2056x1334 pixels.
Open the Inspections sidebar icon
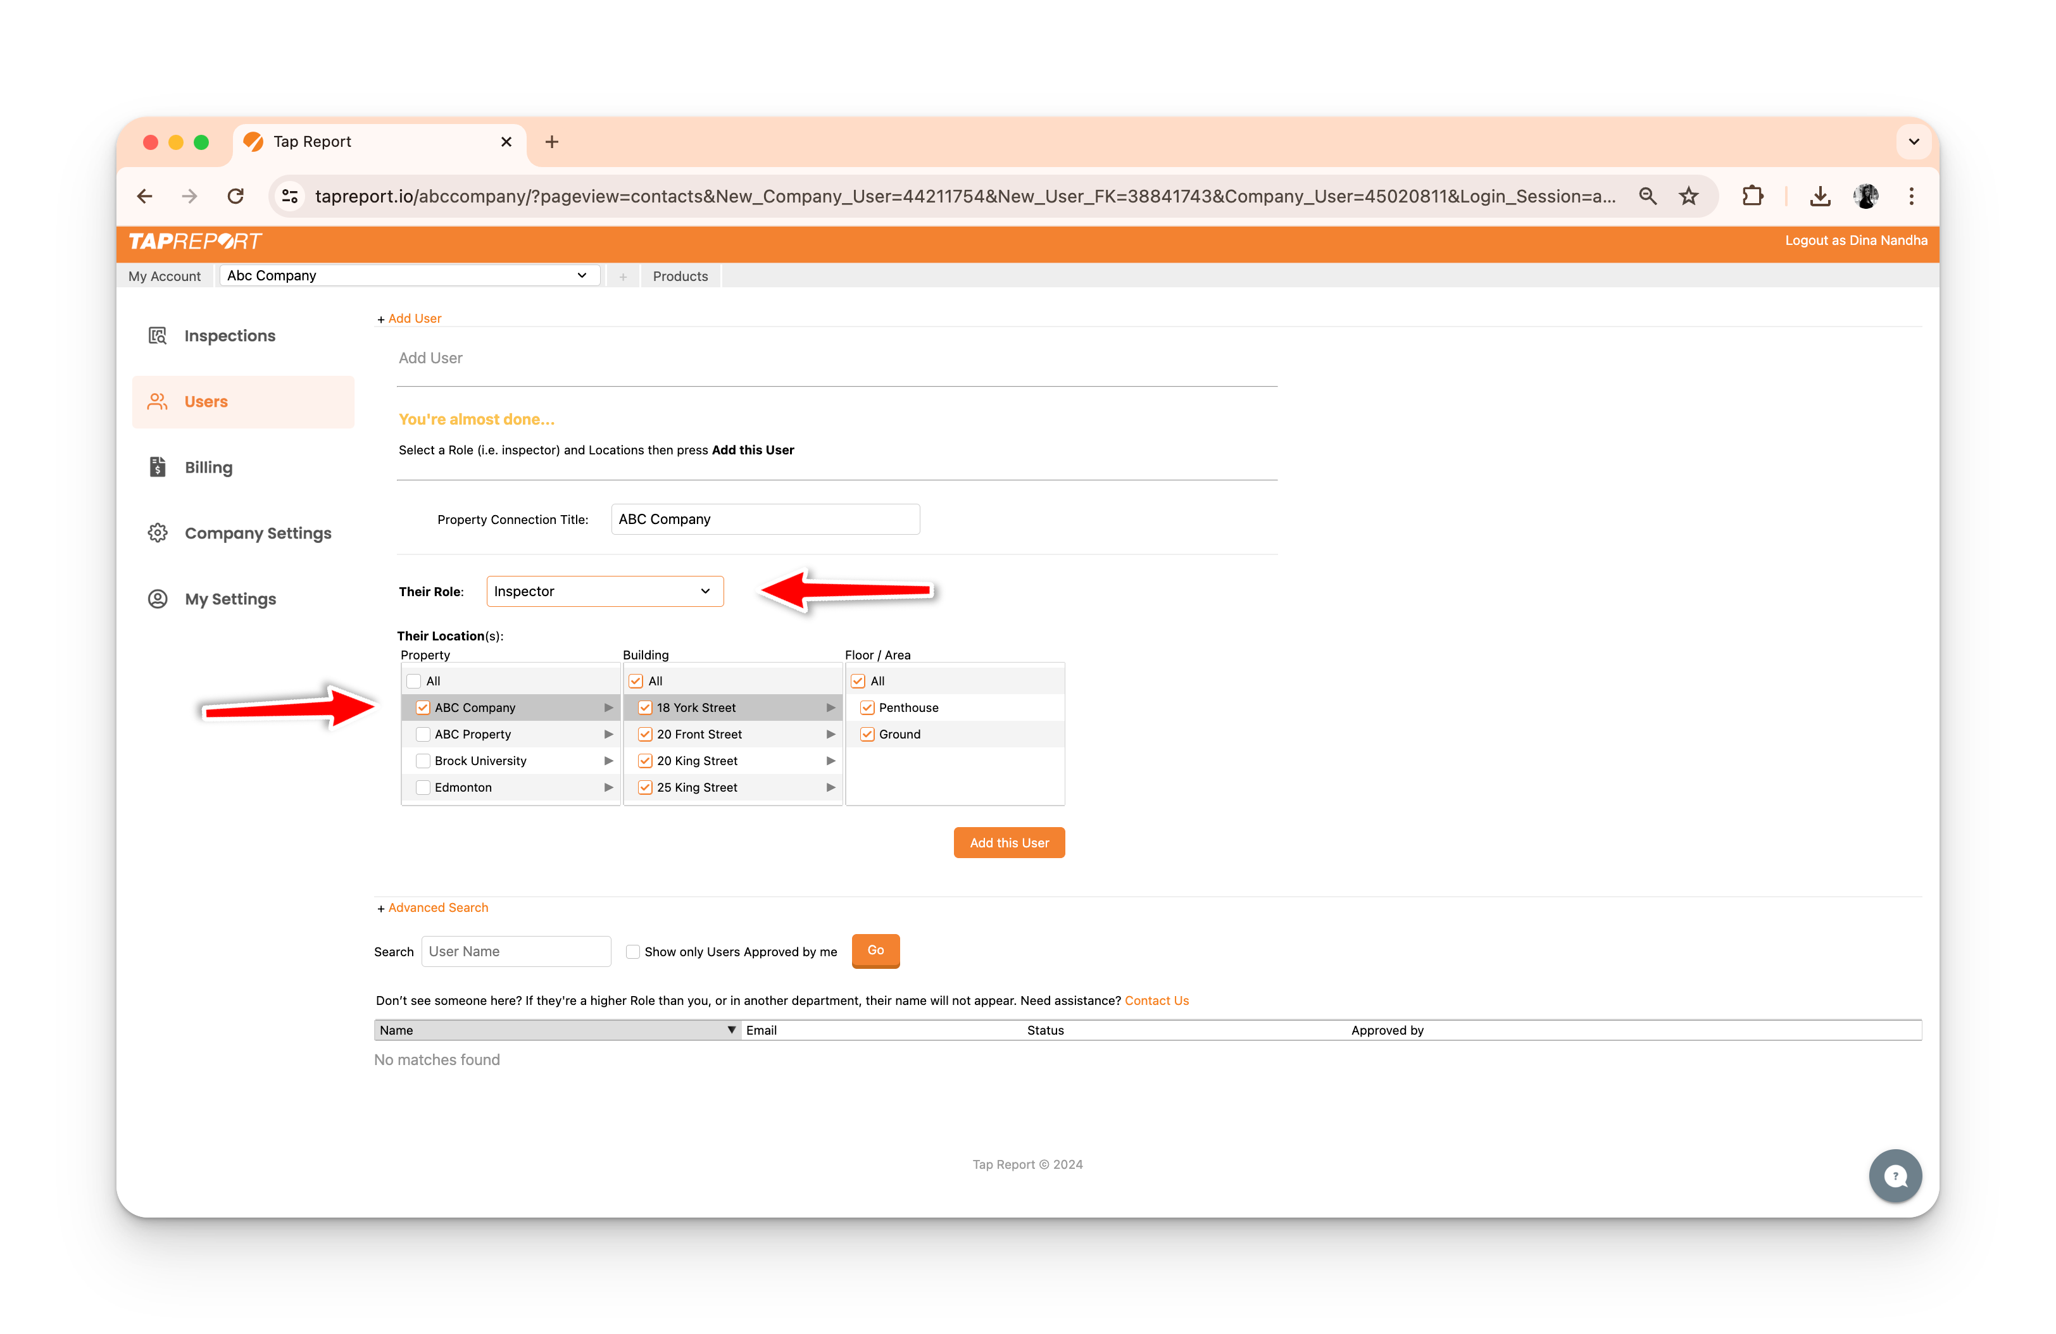157,336
